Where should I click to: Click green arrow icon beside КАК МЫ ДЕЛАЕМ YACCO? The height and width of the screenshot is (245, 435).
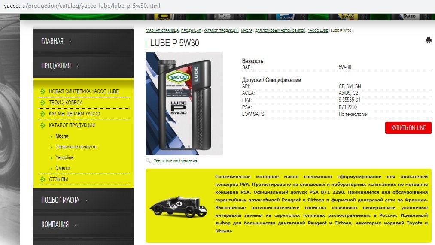[x=43, y=114]
